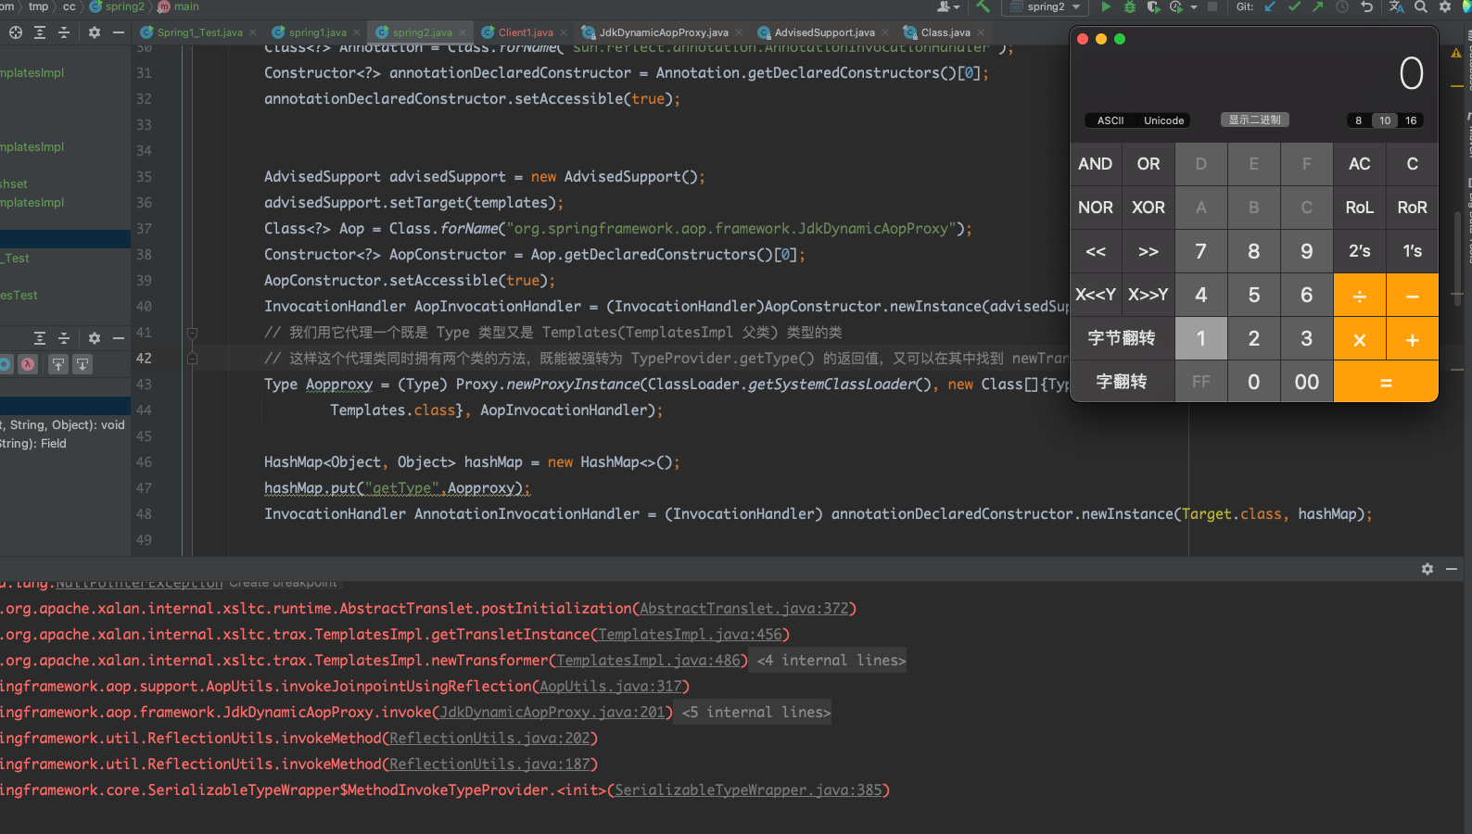1472x834 pixels.
Task: Click the green Run button in toolbar
Action: (x=1106, y=6)
